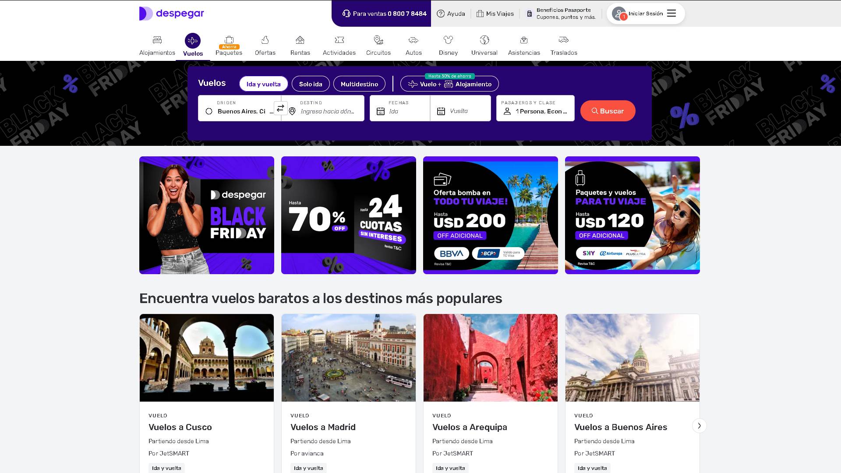Open the 70% OFF 24 cuotas banner
Viewport: 841px width, 473px height.
[349, 215]
